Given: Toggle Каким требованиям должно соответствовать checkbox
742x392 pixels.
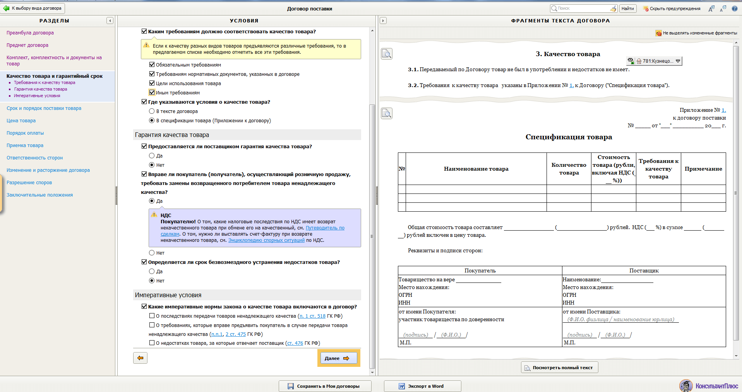Looking at the screenshot, I should (144, 31).
